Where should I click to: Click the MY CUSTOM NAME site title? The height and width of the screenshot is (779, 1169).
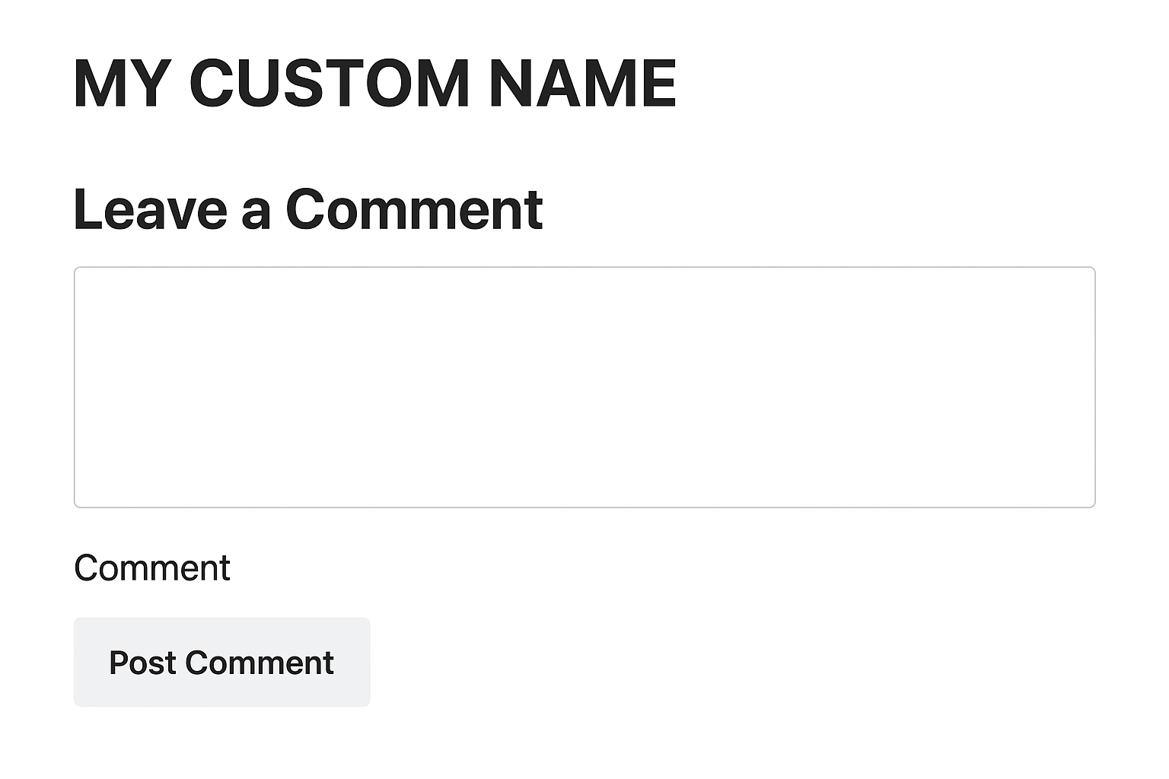tap(374, 83)
